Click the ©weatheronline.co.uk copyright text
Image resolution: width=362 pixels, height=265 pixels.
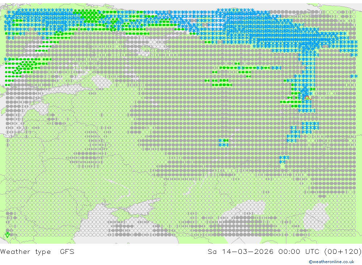[x=332, y=262]
